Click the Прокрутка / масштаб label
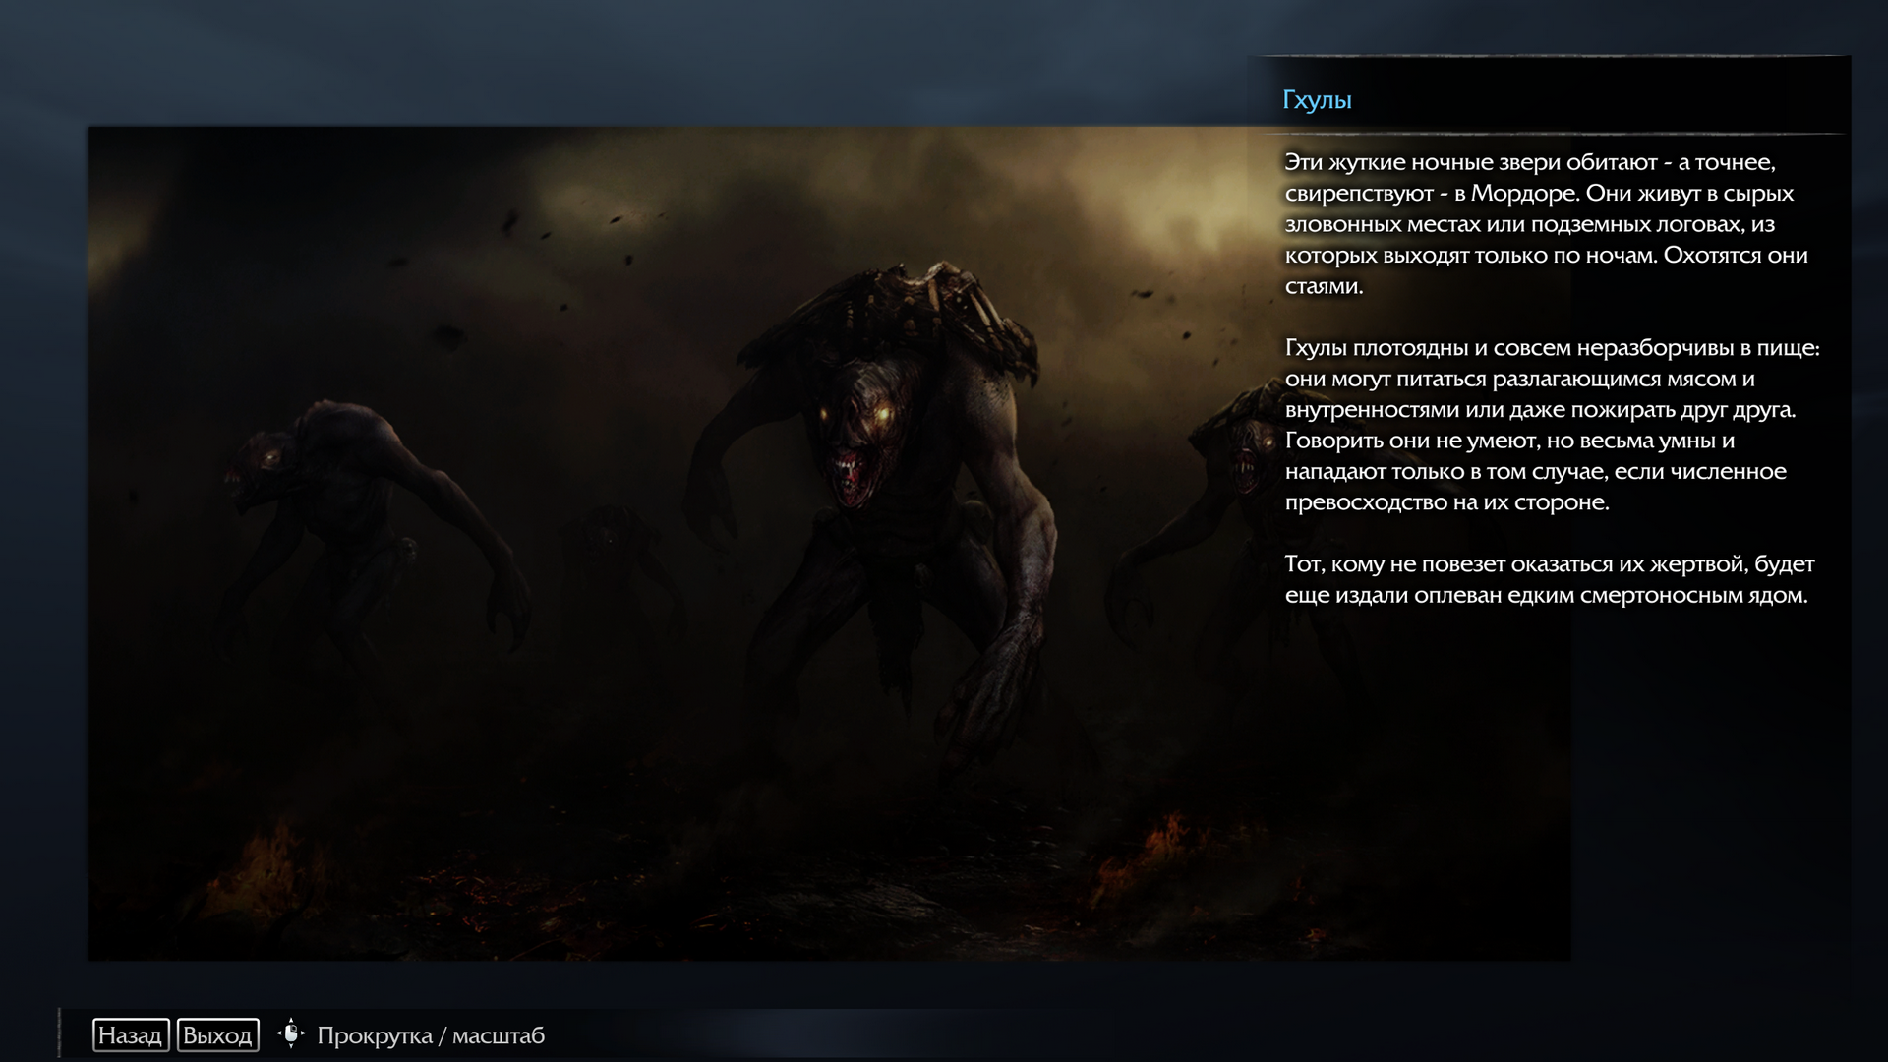1888x1062 pixels. pos(430,1035)
